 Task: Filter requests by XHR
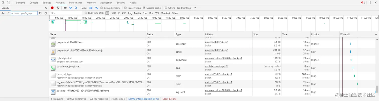[114, 13]
